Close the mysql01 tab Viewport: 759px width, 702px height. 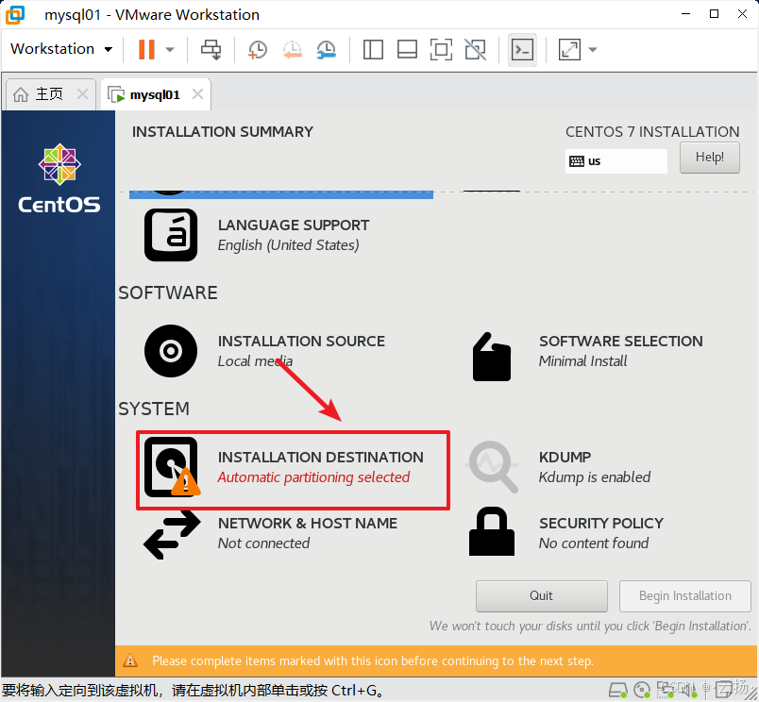tap(197, 93)
